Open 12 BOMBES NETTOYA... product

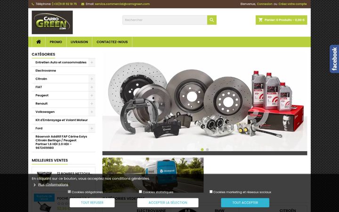pyautogui.click(x=75, y=173)
